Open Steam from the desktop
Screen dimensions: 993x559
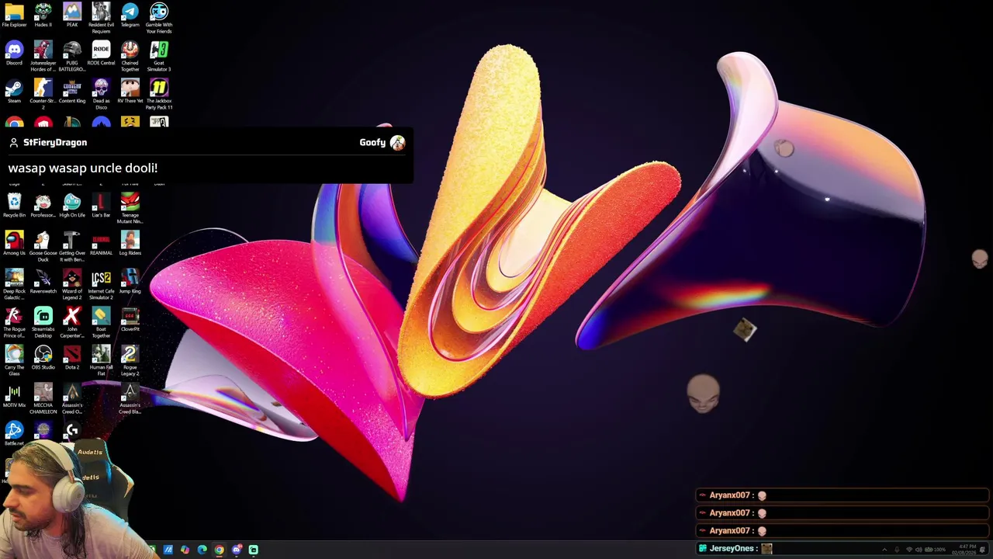(x=14, y=92)
